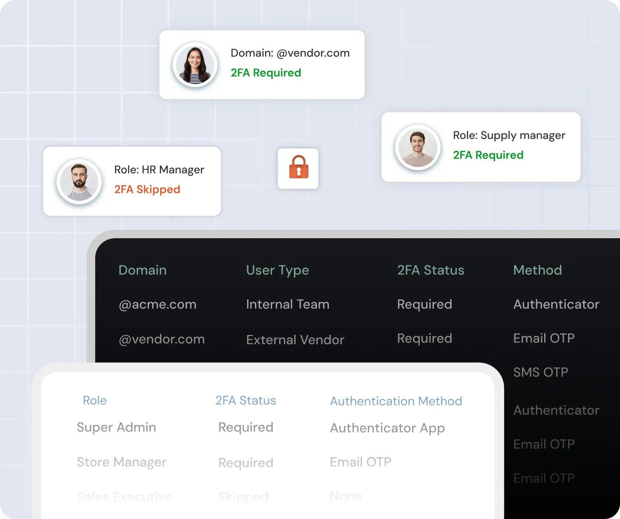Click the light table '2FA Status' header
This screenshot has width=620, height=519.
click(246, 400)
